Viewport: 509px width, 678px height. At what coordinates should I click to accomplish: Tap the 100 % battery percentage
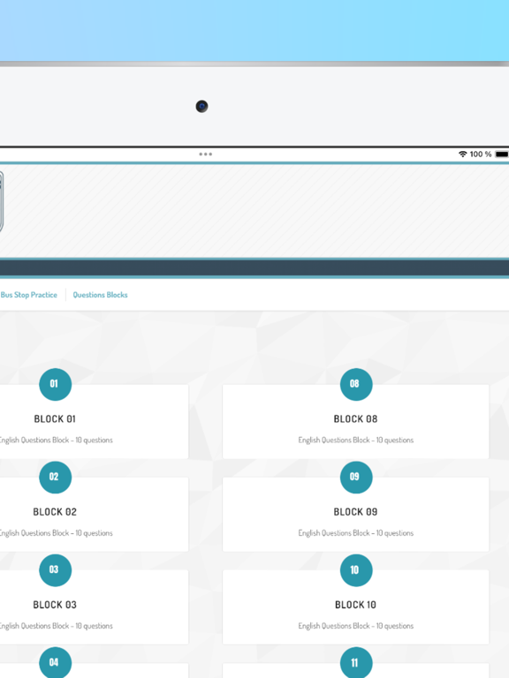click(481, 154)
